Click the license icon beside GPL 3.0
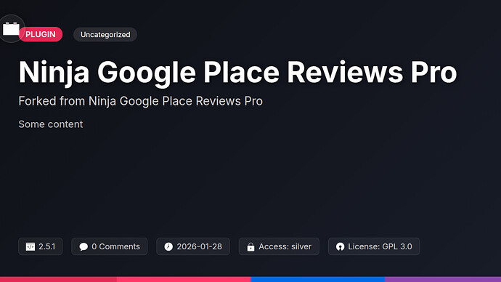Viewport: 501px width, 282px height. tap(341, 246)
